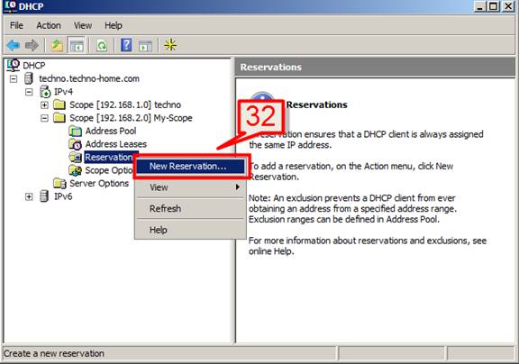Click the Refresh toolbar icon
519x364 pixels.
click(x=102, y=45)
